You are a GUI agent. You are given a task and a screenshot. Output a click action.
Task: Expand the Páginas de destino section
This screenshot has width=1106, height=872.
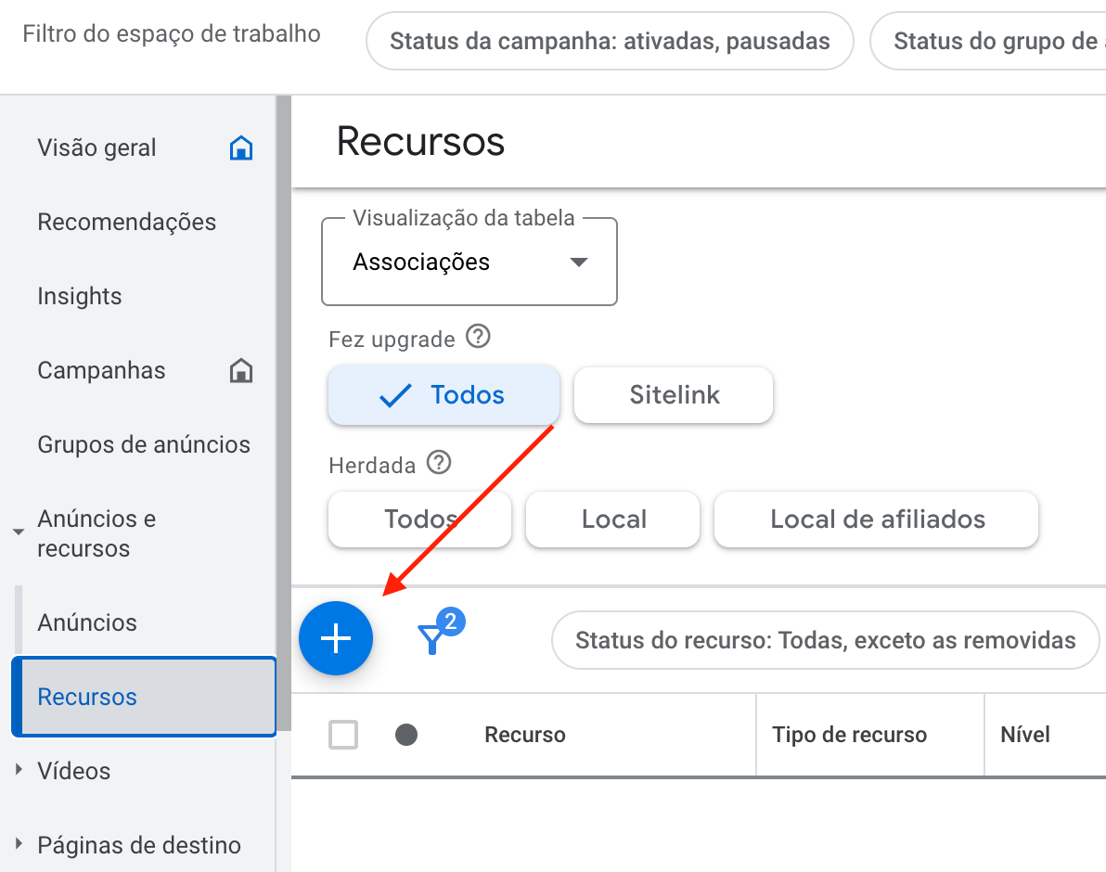[19, 844]
